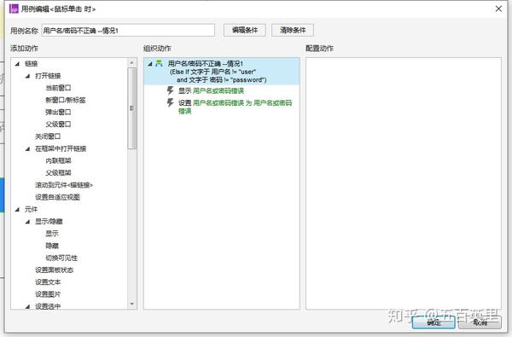Select the 新窗口/新标签 action
This screenshot has height=337, width=512.
pyautogui.click(x=66, y=100)
